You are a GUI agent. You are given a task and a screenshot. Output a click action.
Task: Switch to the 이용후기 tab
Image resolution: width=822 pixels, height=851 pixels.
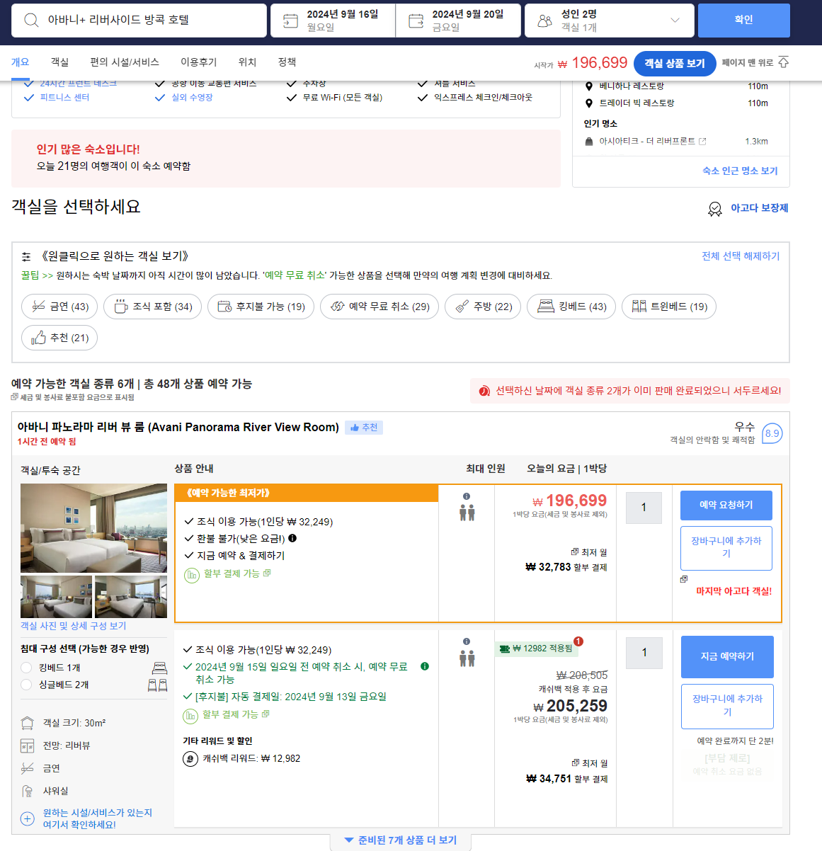pos(199,62)
